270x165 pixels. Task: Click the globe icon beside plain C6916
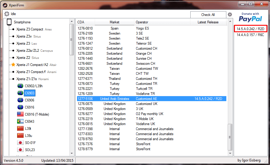(20, 107)
